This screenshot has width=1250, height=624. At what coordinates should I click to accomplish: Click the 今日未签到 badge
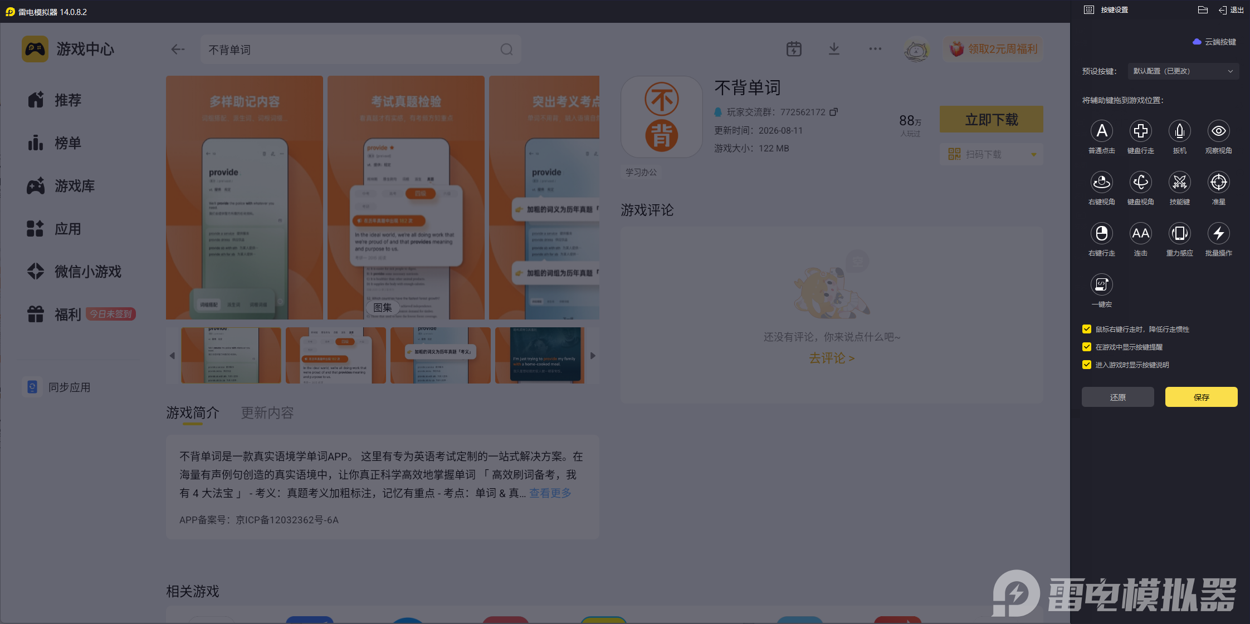coord(111,314)
